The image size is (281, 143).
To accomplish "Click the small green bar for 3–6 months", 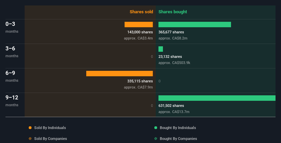I will (x=161, y=49).
